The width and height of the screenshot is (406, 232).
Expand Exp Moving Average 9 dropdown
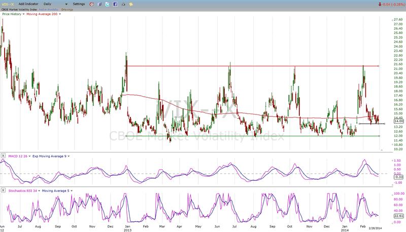[x=67, y=156]
